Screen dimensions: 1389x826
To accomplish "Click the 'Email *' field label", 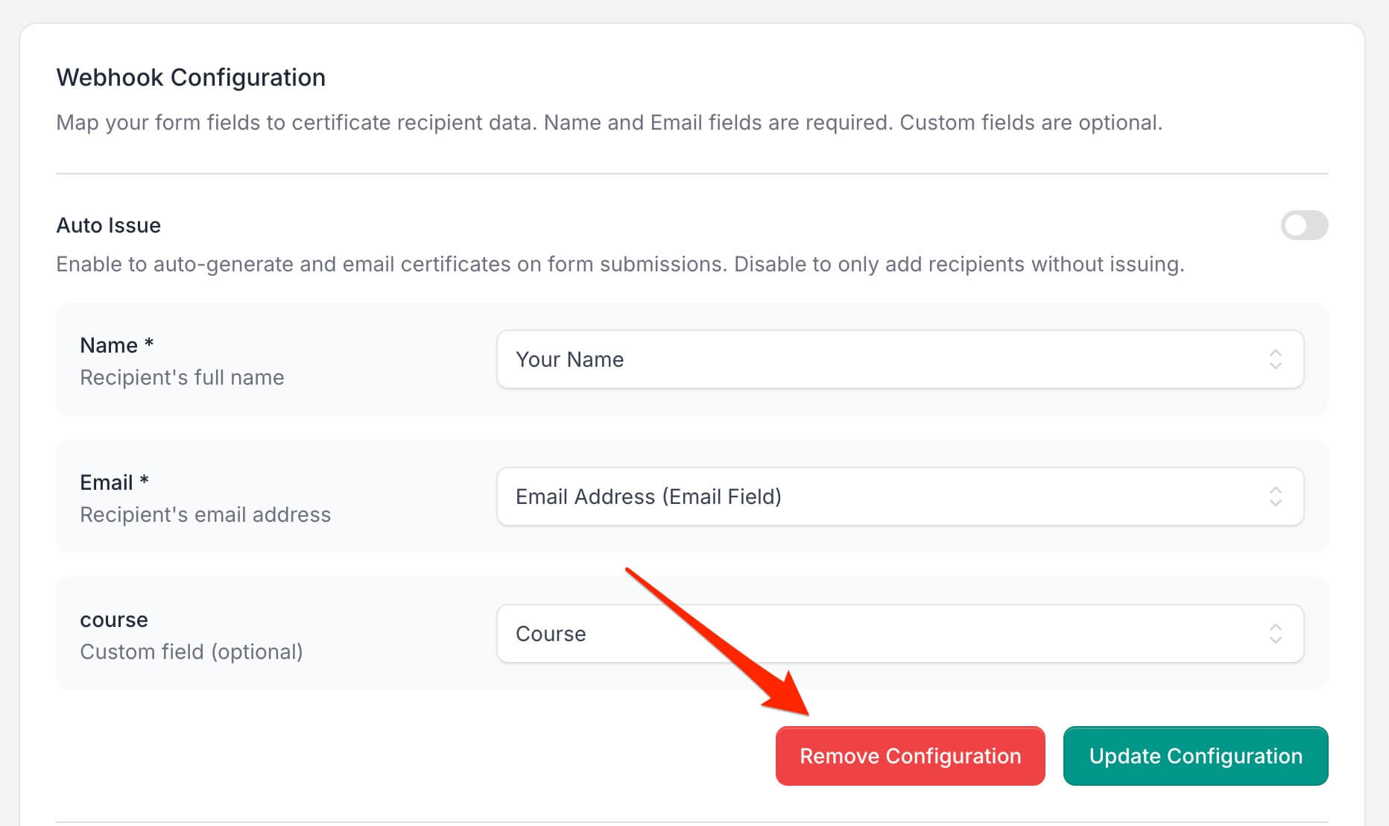I will click(114, 482).
